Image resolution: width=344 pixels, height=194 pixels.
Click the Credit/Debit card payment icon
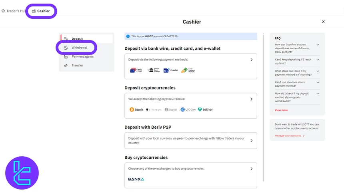[136, 70]
